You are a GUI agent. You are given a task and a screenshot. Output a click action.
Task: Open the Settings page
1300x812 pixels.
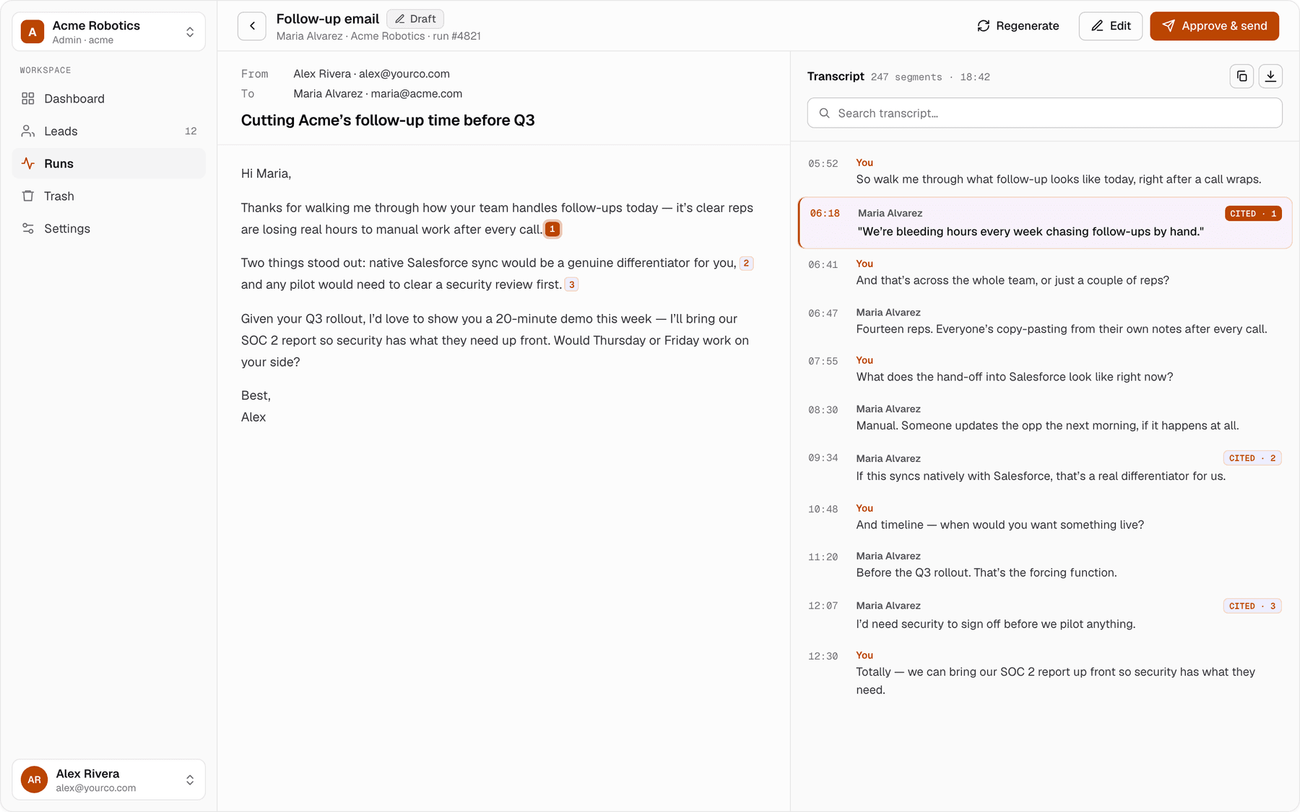[x=109, y=229]
